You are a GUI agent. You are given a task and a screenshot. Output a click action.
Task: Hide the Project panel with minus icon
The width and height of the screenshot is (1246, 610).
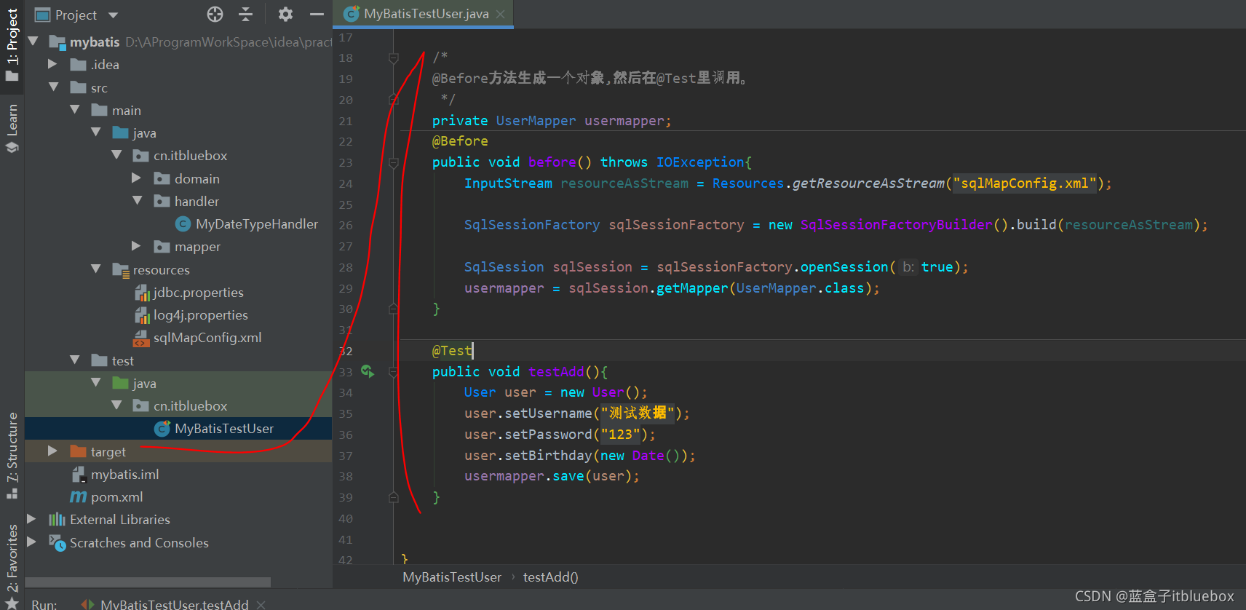(317, 14)
